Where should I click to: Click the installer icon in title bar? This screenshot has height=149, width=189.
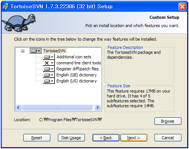(6, 6)
